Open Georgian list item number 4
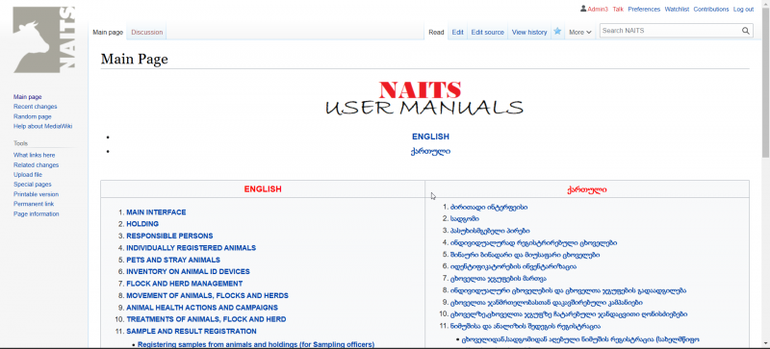The width and height of the screenshot is (770, 349). (x=533, y=243)
